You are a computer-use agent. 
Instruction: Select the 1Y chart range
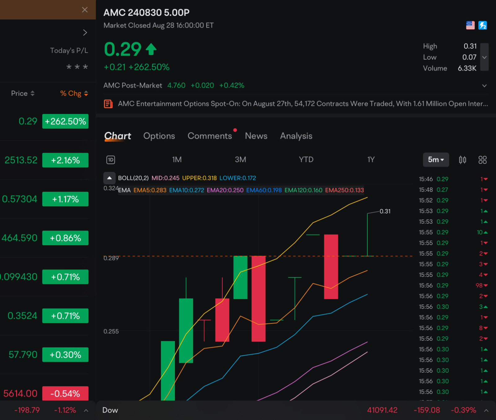pyautogui.click(x=371, y=160)
